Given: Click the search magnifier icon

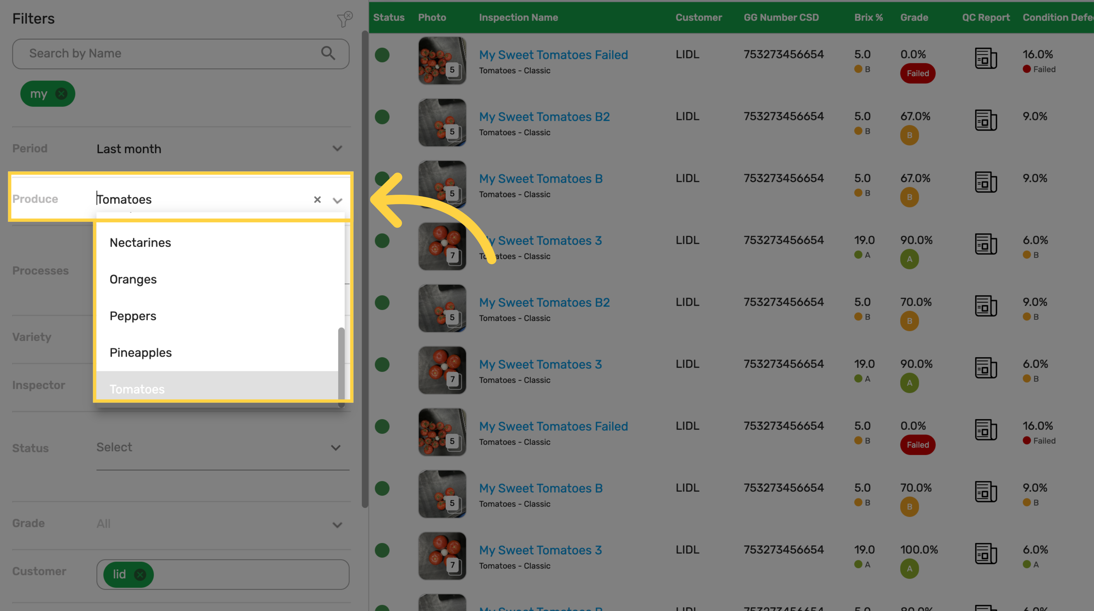Looking at the screenshot, I should [328, 53].
